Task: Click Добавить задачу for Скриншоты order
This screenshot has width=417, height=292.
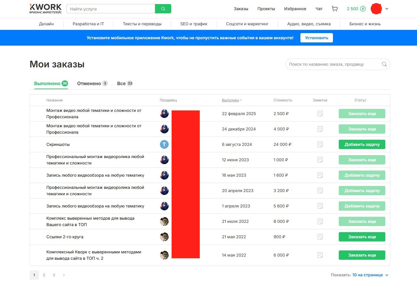Action: click(362, 144)
